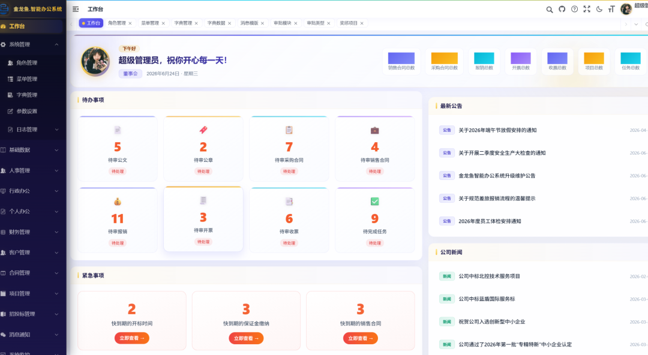Click the 待审公章 stamp icon

click(x=203, y=130)
